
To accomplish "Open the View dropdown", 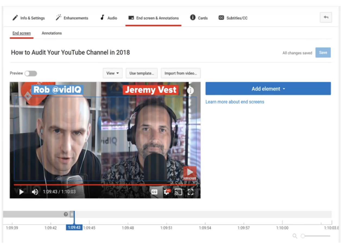I will click(113, 73).
